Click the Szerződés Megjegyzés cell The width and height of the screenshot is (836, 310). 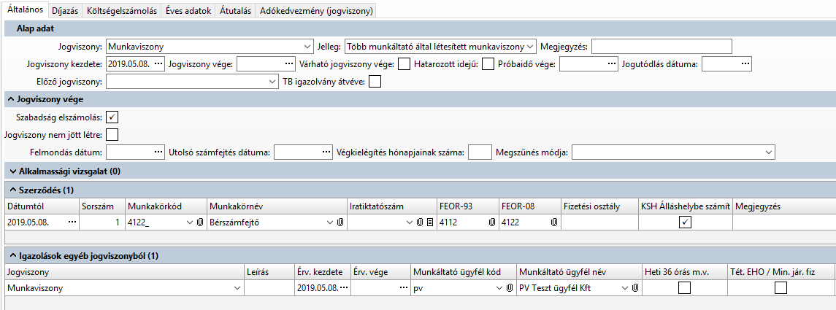click(x=783, y=222)
